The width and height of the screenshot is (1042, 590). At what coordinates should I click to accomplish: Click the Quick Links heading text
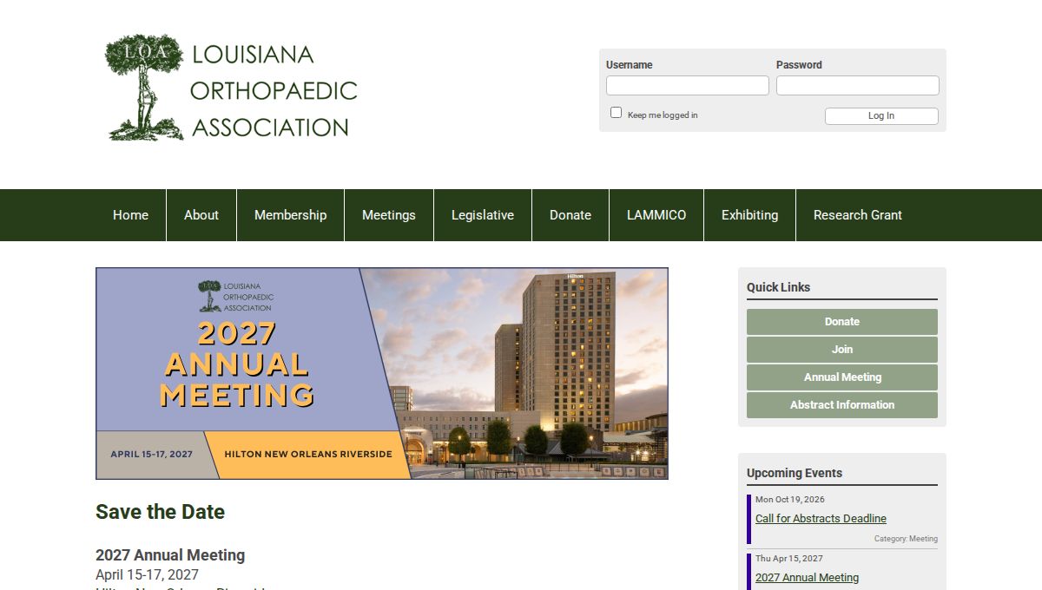coord(778,287)
